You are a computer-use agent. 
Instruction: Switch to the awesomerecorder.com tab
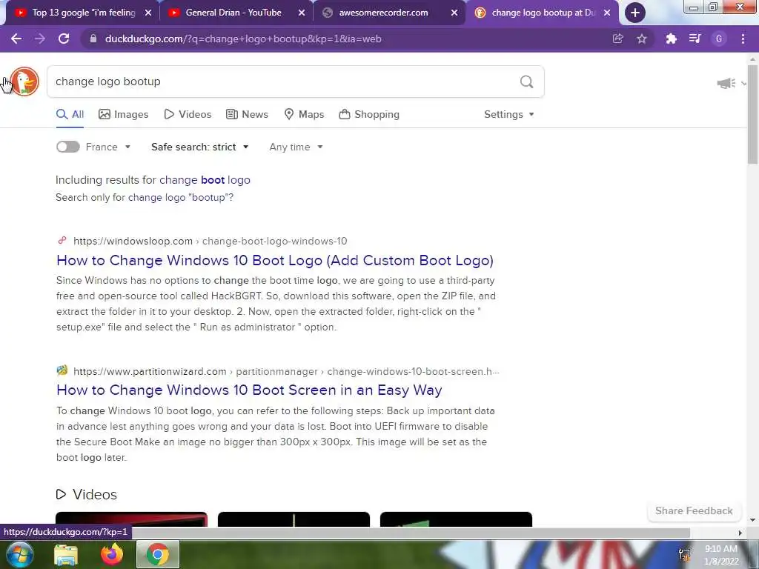(382, 13)
